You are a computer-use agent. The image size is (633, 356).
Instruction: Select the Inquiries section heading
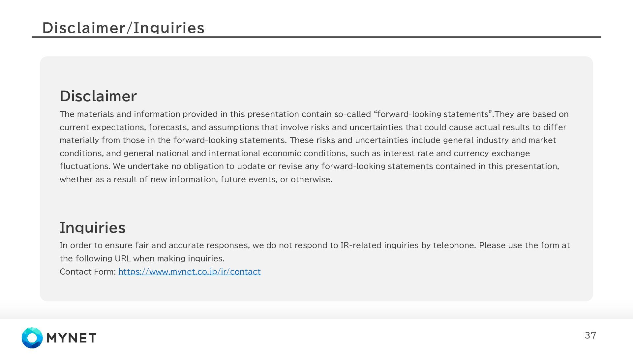tap(93, 227)
